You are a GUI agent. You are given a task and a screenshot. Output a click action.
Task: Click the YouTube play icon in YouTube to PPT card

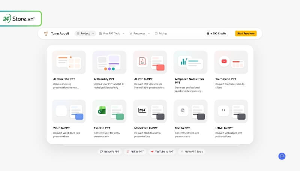point(224,61)
